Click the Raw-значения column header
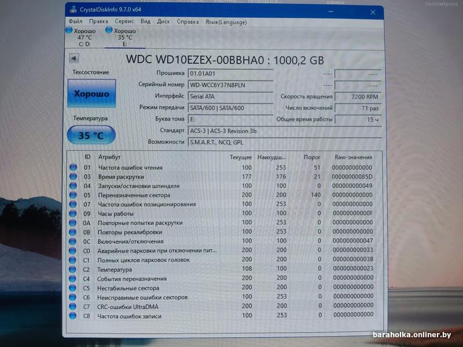 (353, 157)
